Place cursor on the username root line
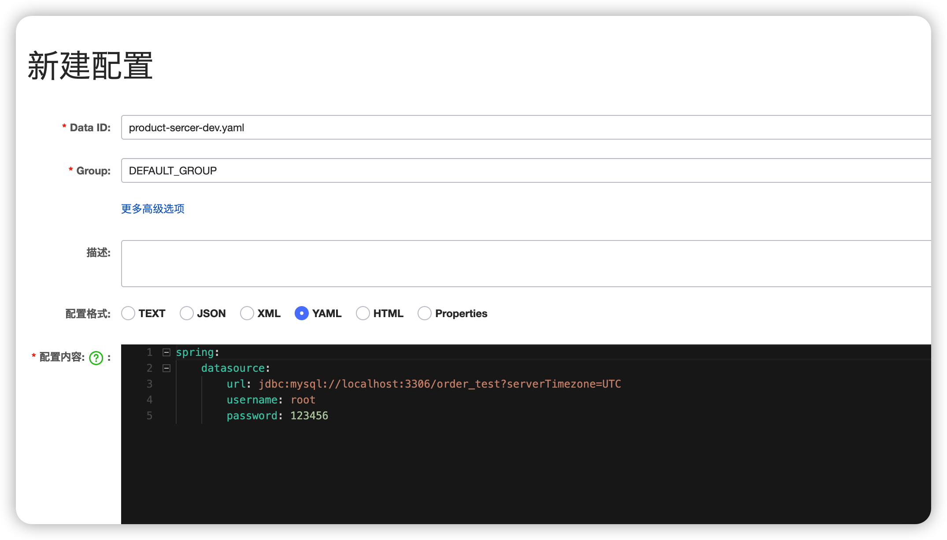947x540 pixels. click(303, 400)
